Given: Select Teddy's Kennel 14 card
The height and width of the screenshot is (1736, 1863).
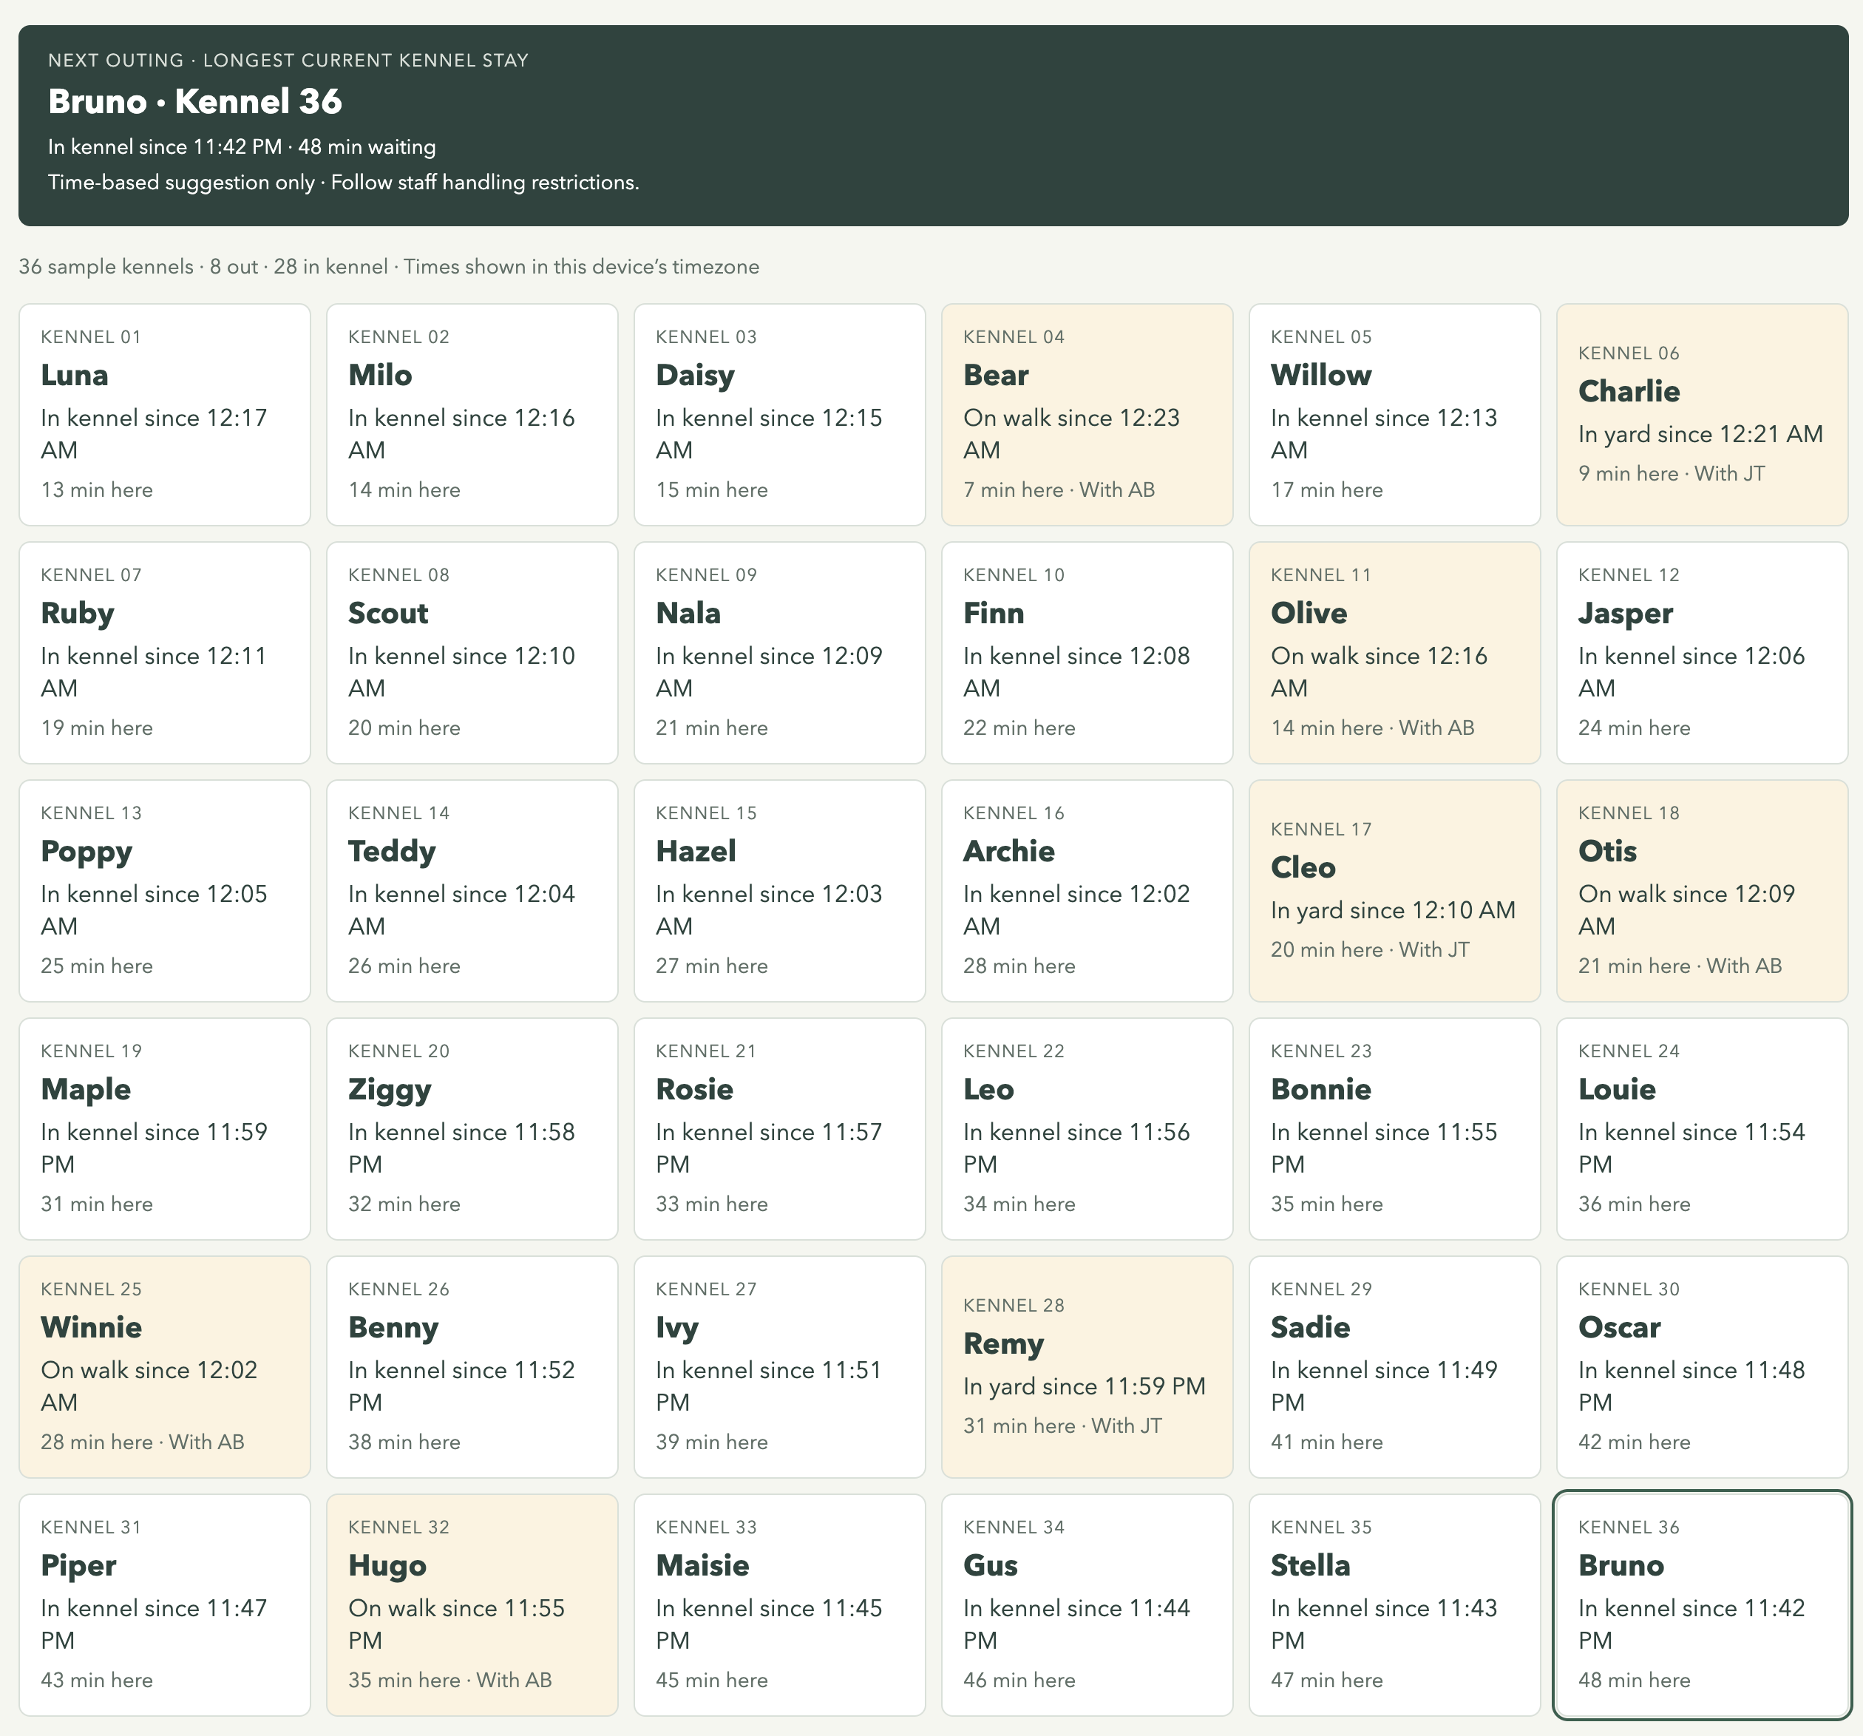Looking at the screenshot, I should pyautogui.click(x=472, y=890).
